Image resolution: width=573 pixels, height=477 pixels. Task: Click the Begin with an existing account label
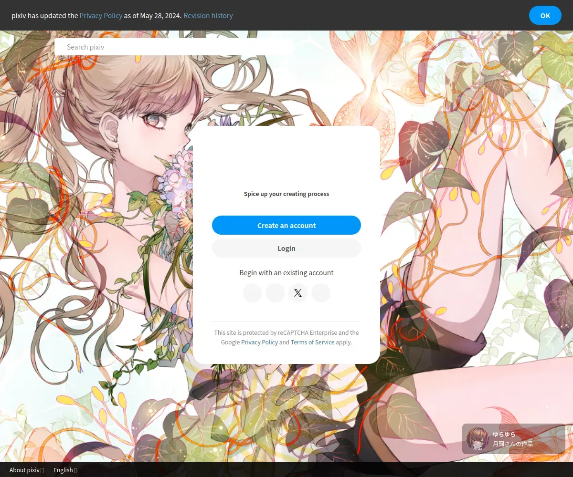click(286, 272)
